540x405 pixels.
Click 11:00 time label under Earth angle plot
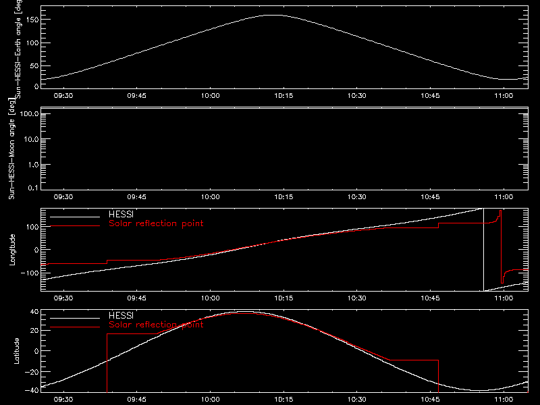coord(504,96)
